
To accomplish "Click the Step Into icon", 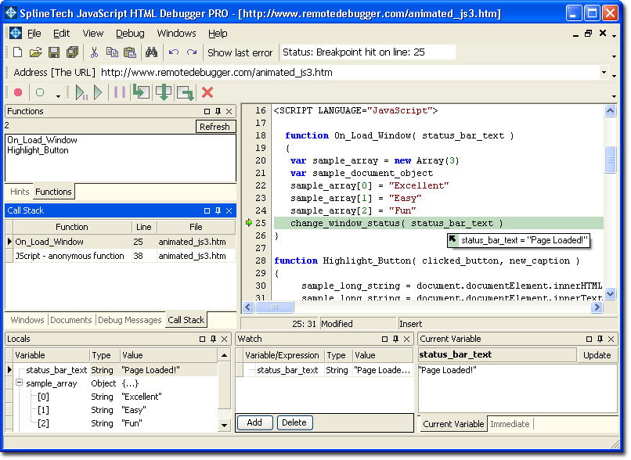I will click(141, 92).
